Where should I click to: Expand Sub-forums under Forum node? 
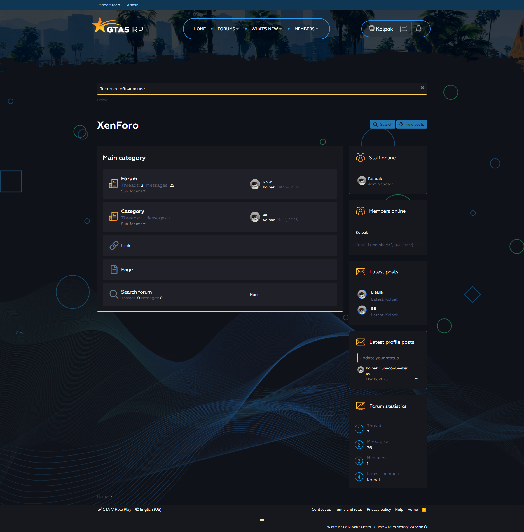[x=133, y=191]
